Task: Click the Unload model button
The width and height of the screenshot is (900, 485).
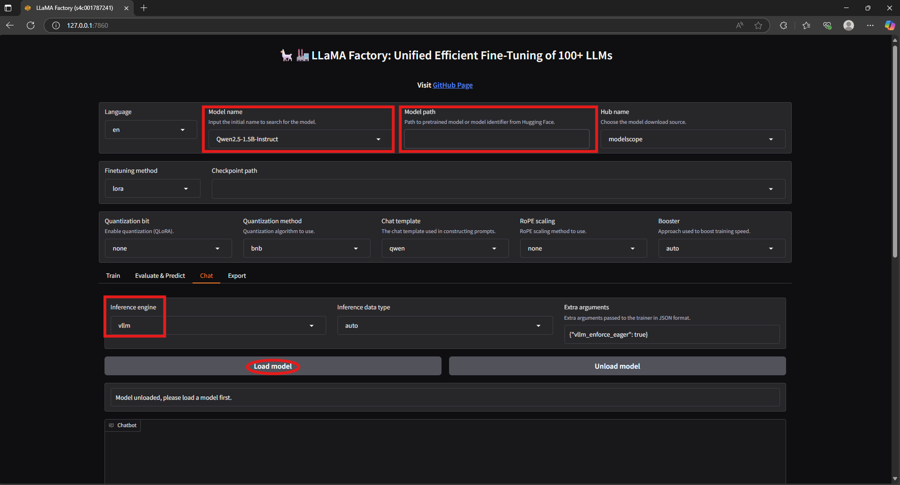Action: (x=617, y=366)
